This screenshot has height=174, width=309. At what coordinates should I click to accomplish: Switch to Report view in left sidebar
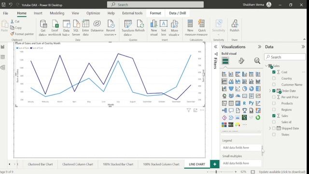[3, 47]
